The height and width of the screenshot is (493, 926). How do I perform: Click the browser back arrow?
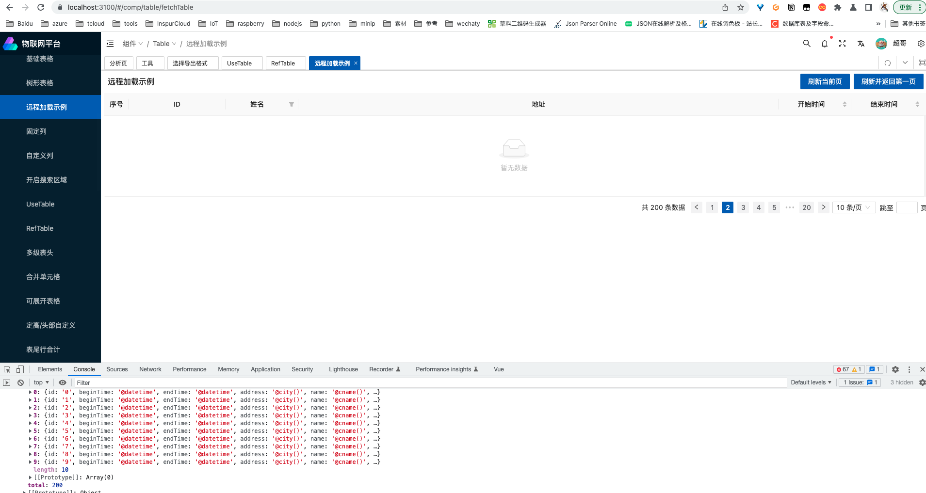coord(10,7)
